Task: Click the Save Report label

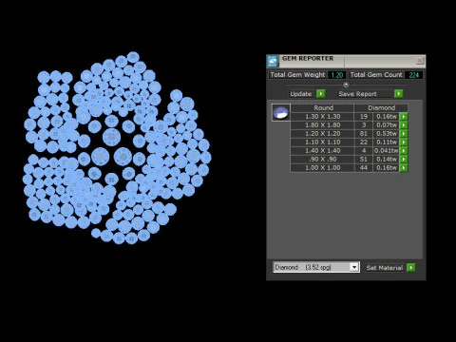Action: [x=357, y=94]
